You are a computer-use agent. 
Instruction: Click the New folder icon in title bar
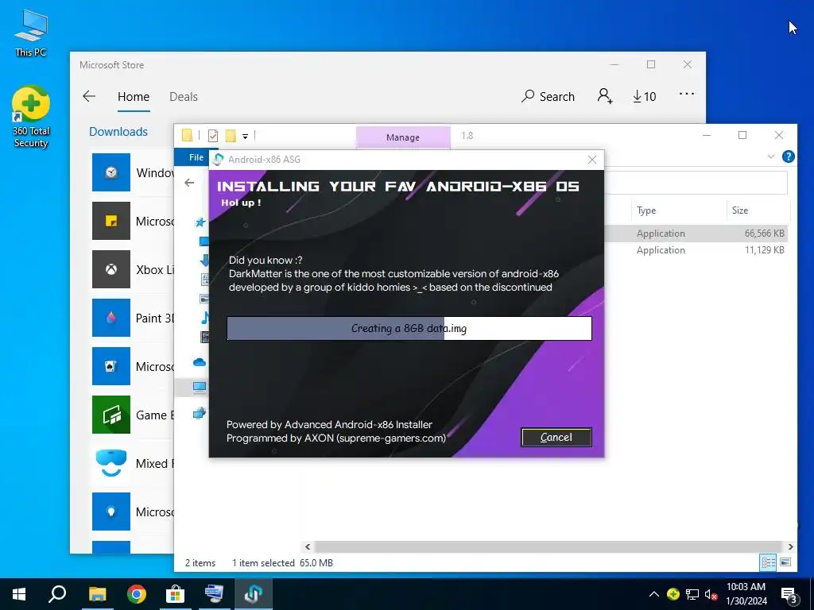(x=231, y=136)
